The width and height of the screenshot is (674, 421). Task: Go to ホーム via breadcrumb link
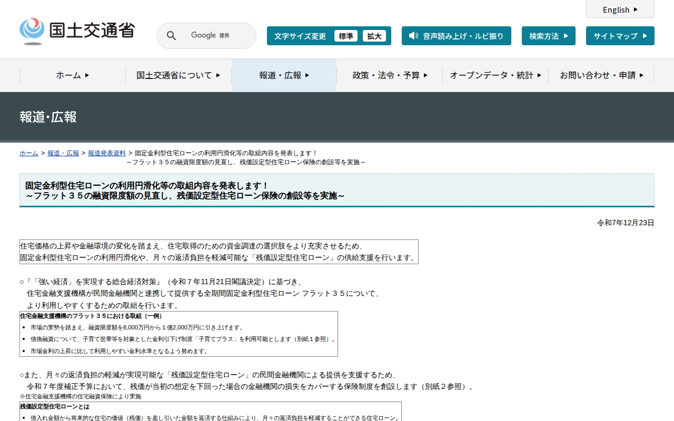29,153
